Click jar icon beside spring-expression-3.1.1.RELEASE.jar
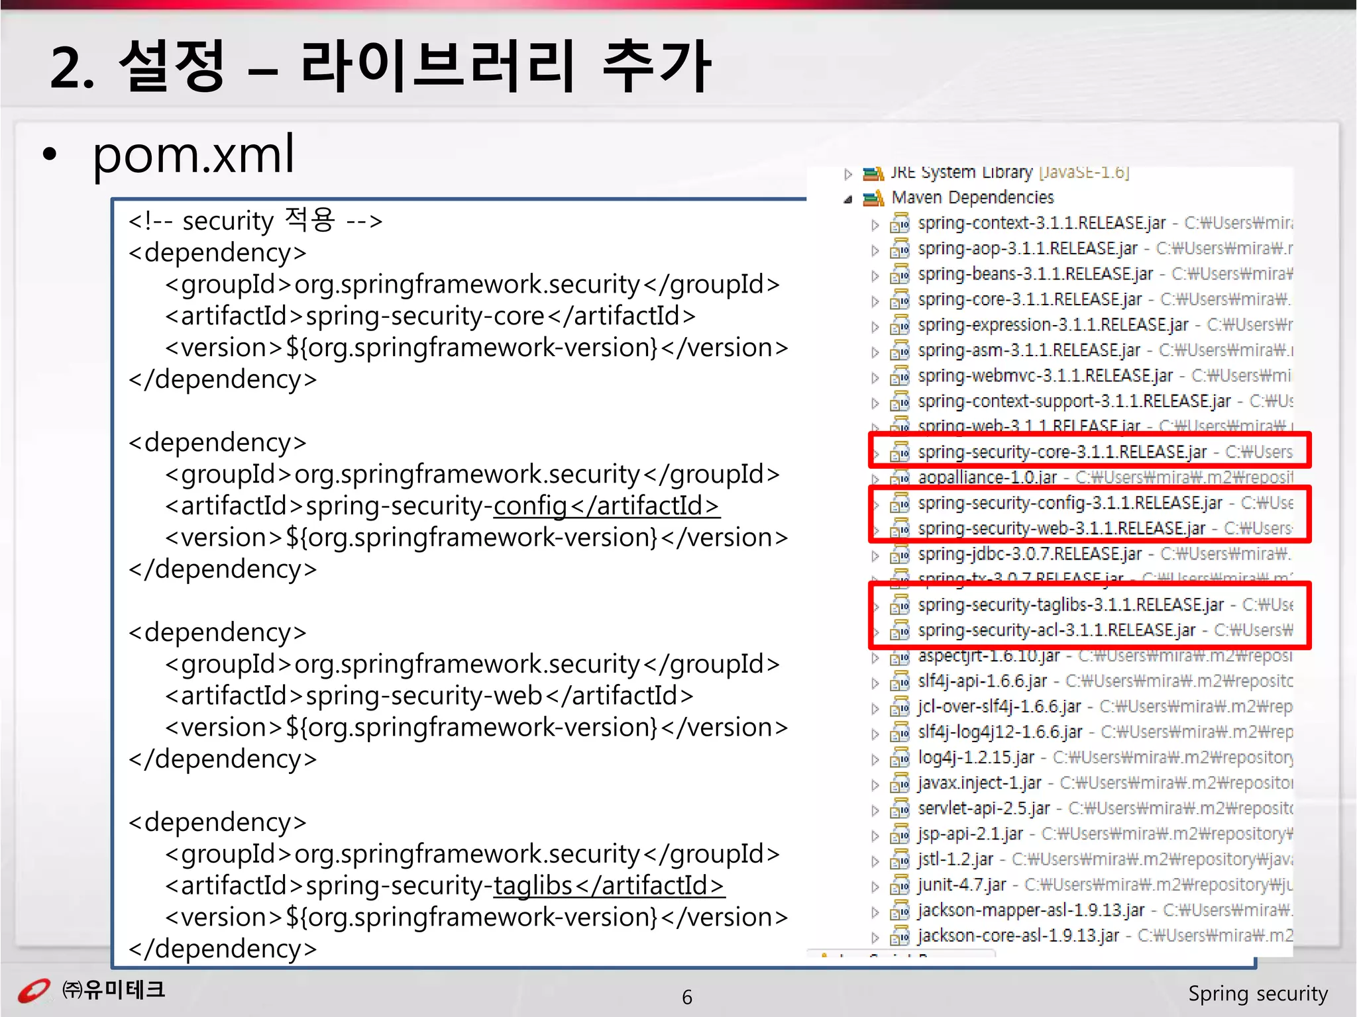1357x1017 pixels. pyautogui.click(x=900, y=325)
